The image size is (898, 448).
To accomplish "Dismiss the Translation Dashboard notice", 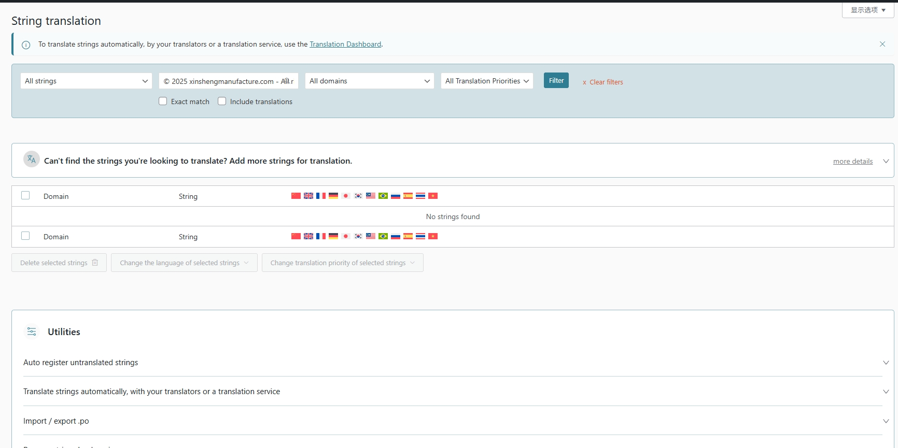I will tap(882, 44).
